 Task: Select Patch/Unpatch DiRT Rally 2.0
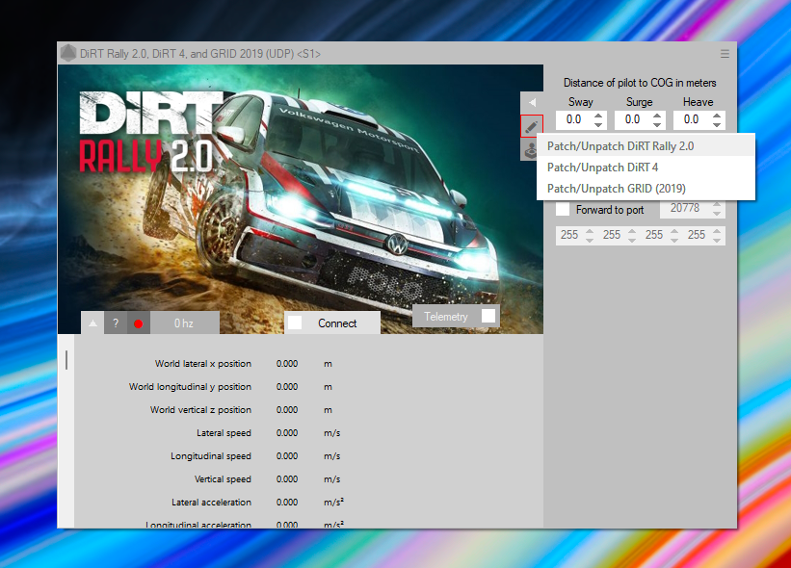click(620, 146)
